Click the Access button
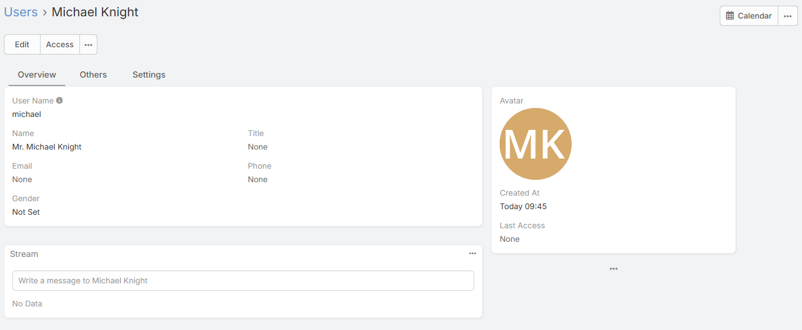This screenshot has width=802, height=330. tap(60, 44)
